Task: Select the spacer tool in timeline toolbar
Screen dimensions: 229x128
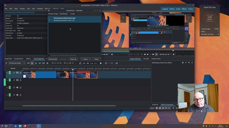Action: [40, 63]
